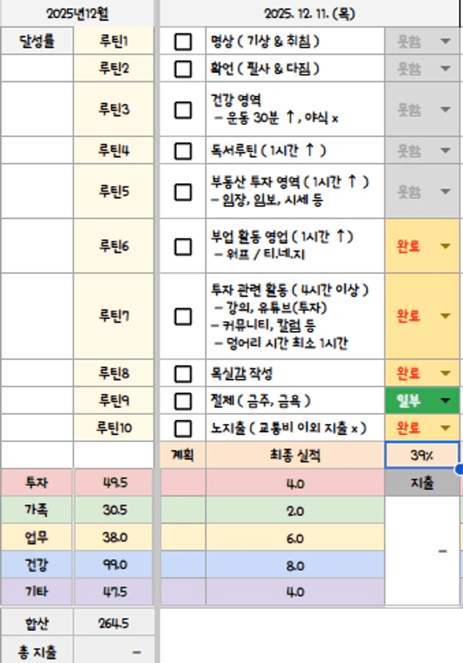Viewport: 463px width, 663px height.
Task: Check the 명상 (기상 & 취침) checkbox
Action: (183, 42)
